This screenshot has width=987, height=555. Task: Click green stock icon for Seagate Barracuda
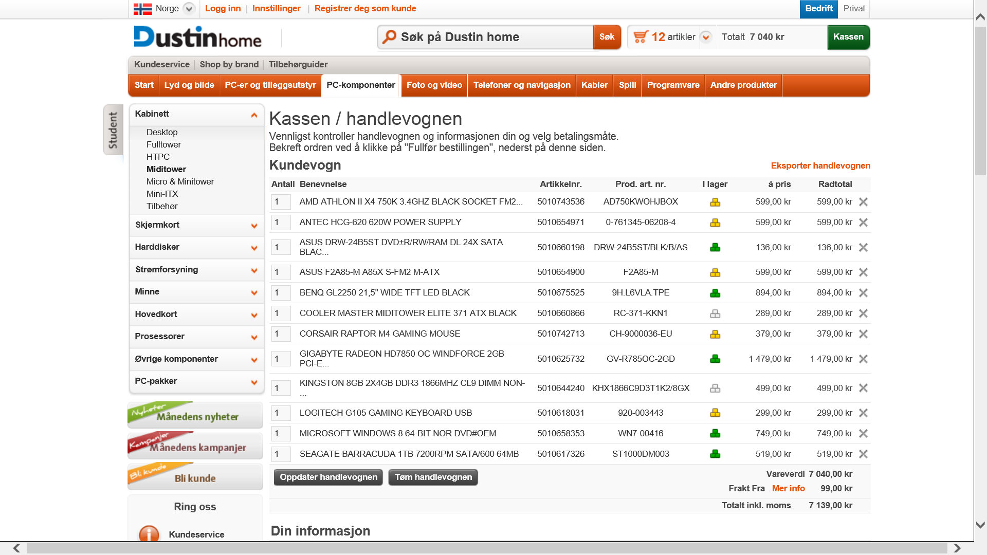(715, 454)
